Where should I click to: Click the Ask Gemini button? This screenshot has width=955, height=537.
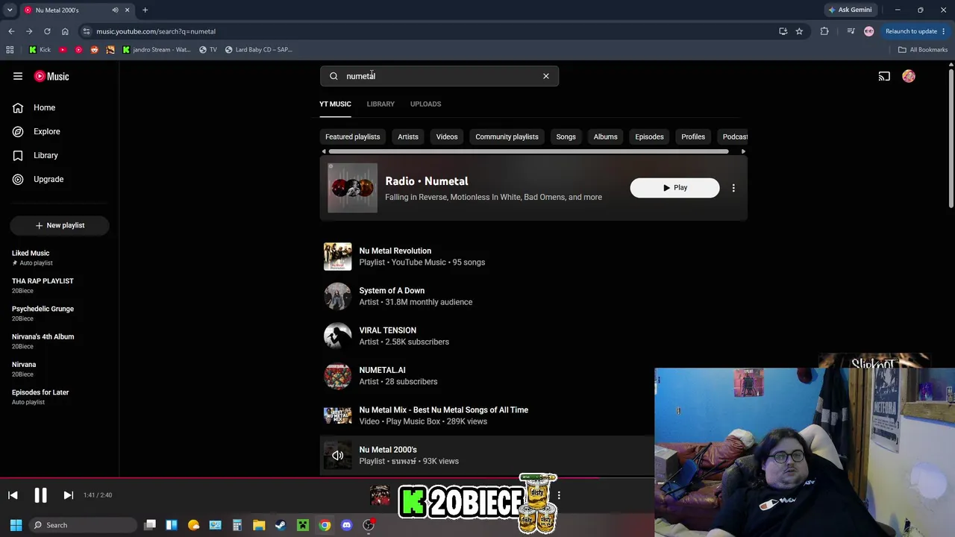pos(850,10)
